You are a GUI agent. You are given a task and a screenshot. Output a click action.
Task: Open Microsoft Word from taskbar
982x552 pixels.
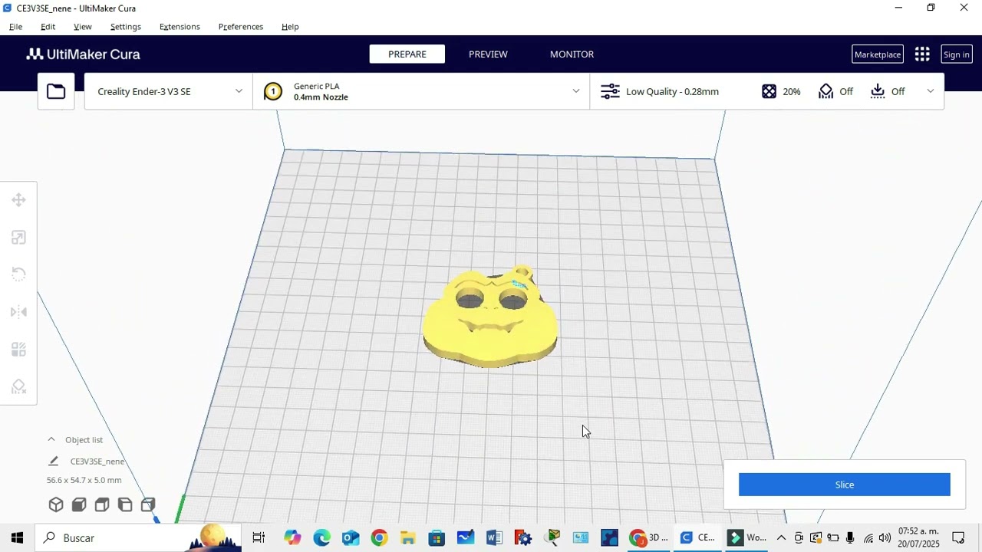click(x=494, y=538)
